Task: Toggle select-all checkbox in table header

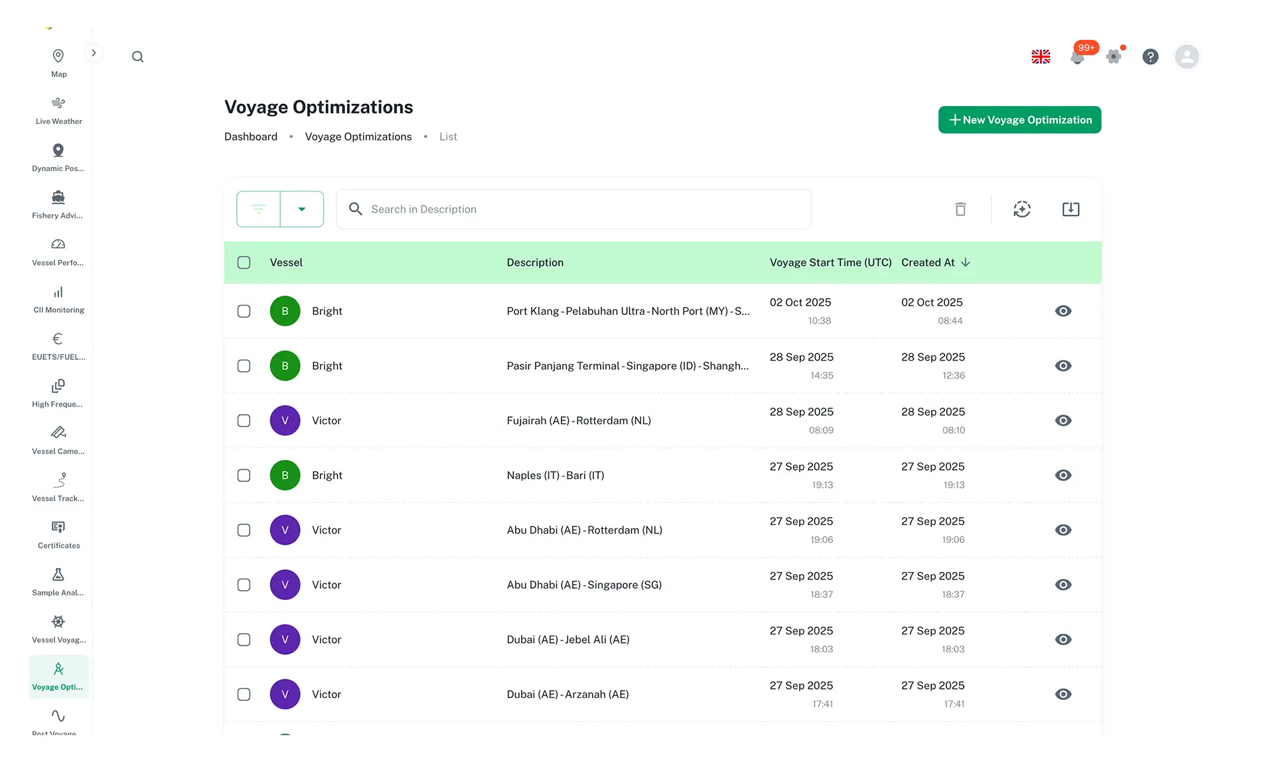Action: click(x=244, y=263)
